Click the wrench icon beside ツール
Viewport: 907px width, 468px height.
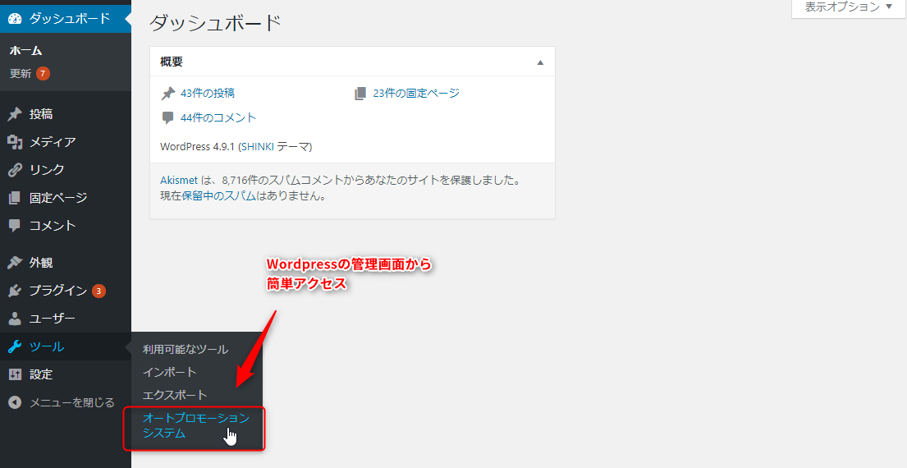click(15, 346)
